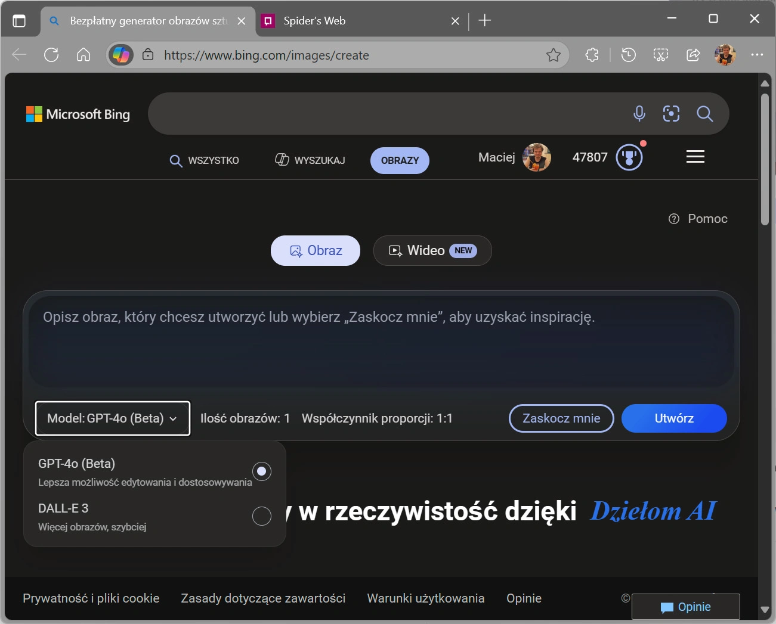This screenshot has width=776, height=624.
Task: Switch to the WYSZUKAJ tab
Action: 310,160
